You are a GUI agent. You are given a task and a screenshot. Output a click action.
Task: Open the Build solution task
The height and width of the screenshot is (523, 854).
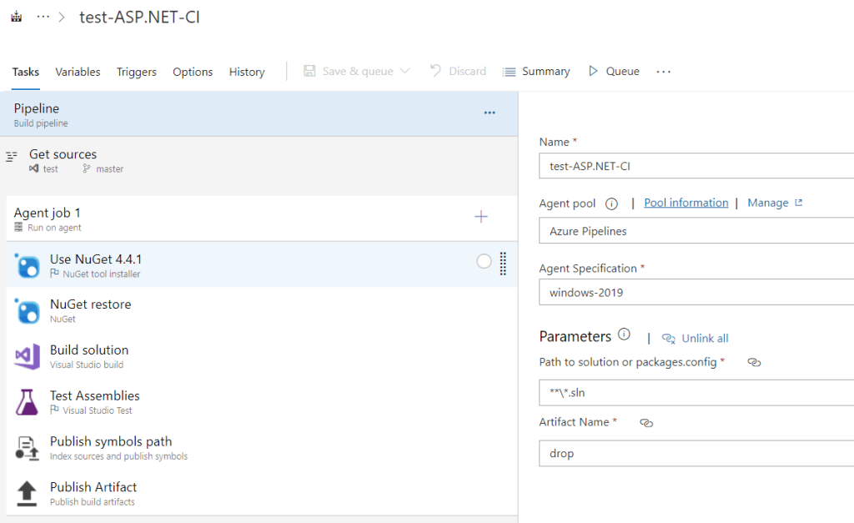(261, 356)
